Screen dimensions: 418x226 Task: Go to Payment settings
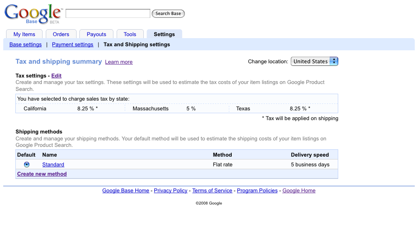click(x=73, y=45)
